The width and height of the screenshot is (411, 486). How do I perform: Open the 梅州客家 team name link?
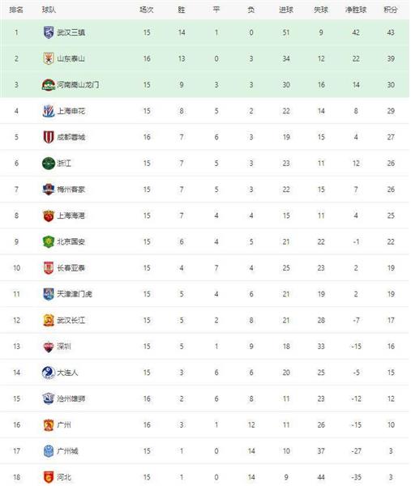(71, 190)
